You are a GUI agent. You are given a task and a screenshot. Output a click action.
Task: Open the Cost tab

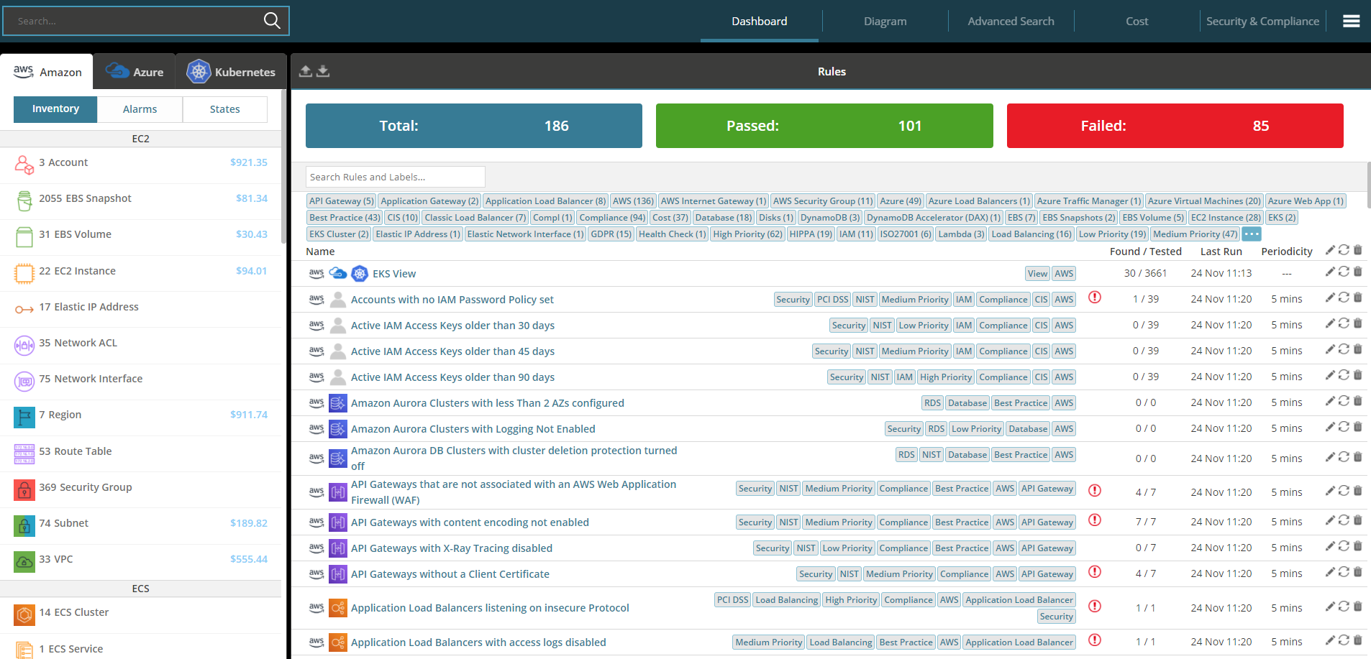[x=1137, y=22]
